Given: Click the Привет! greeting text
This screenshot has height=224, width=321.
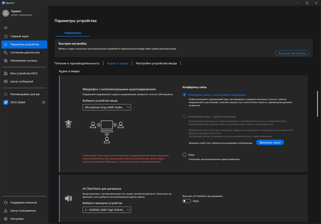Looking at the screenshot, I should pos(16,11).
